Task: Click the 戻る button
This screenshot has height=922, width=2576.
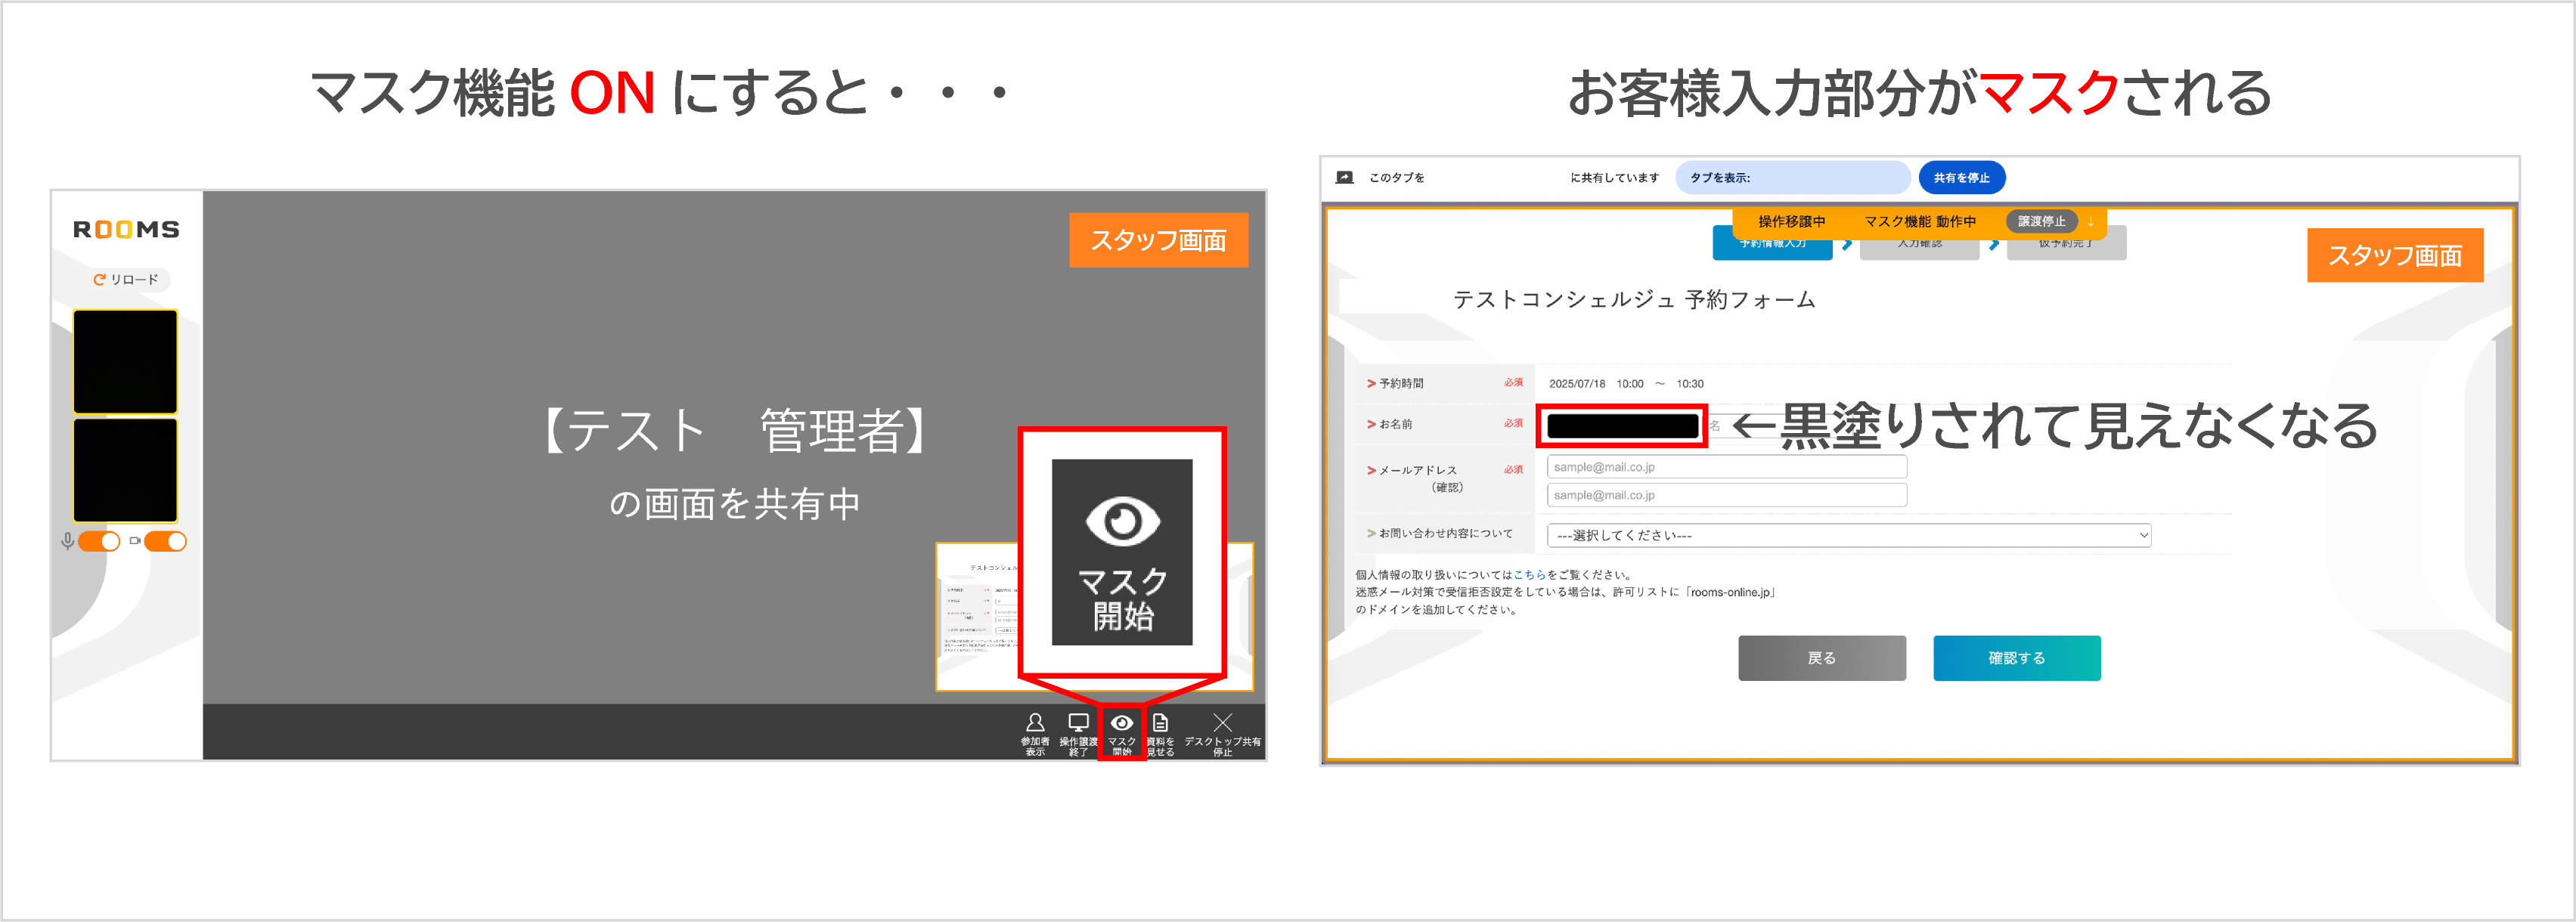Action: point(1821,658)
